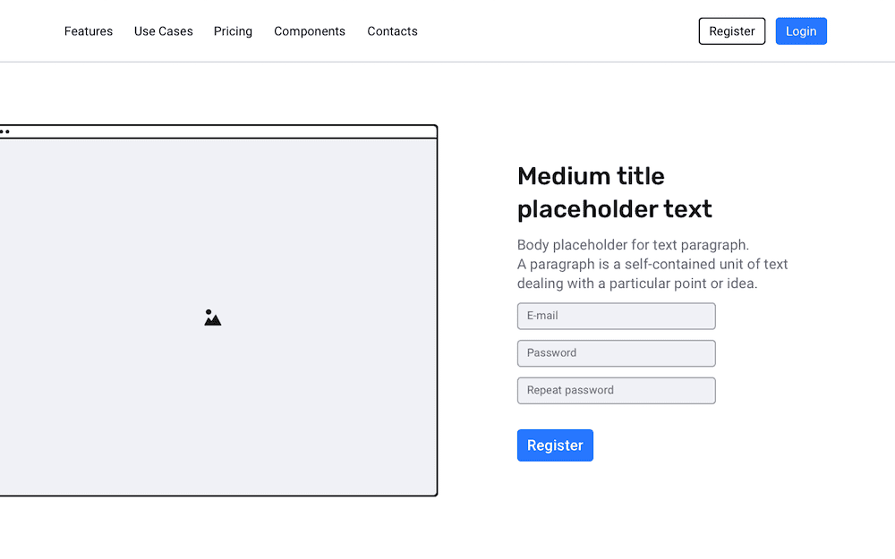Open the Components navigation item

click(x=310, y=31)
